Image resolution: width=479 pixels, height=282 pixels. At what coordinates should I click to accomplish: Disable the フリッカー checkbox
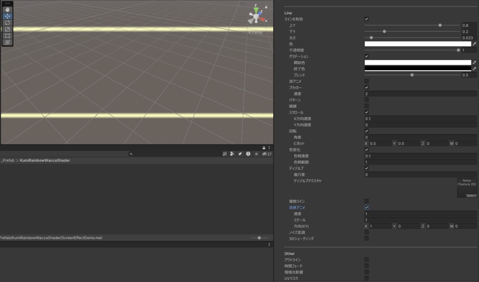click(367, 87)
